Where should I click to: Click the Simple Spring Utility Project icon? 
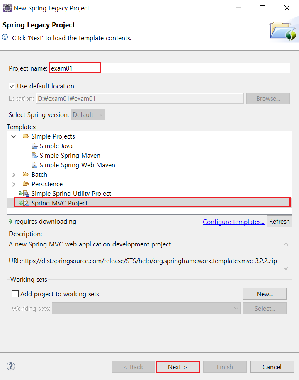(x=24, y=194)
